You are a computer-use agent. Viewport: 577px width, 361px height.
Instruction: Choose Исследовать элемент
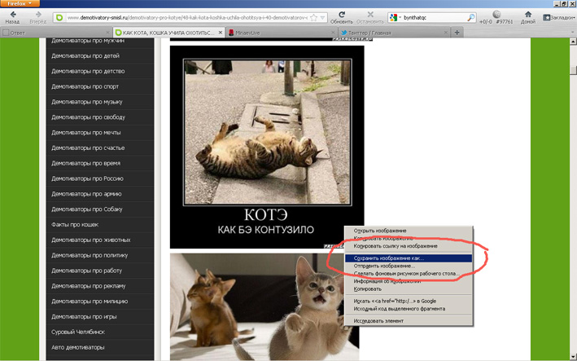409,321
